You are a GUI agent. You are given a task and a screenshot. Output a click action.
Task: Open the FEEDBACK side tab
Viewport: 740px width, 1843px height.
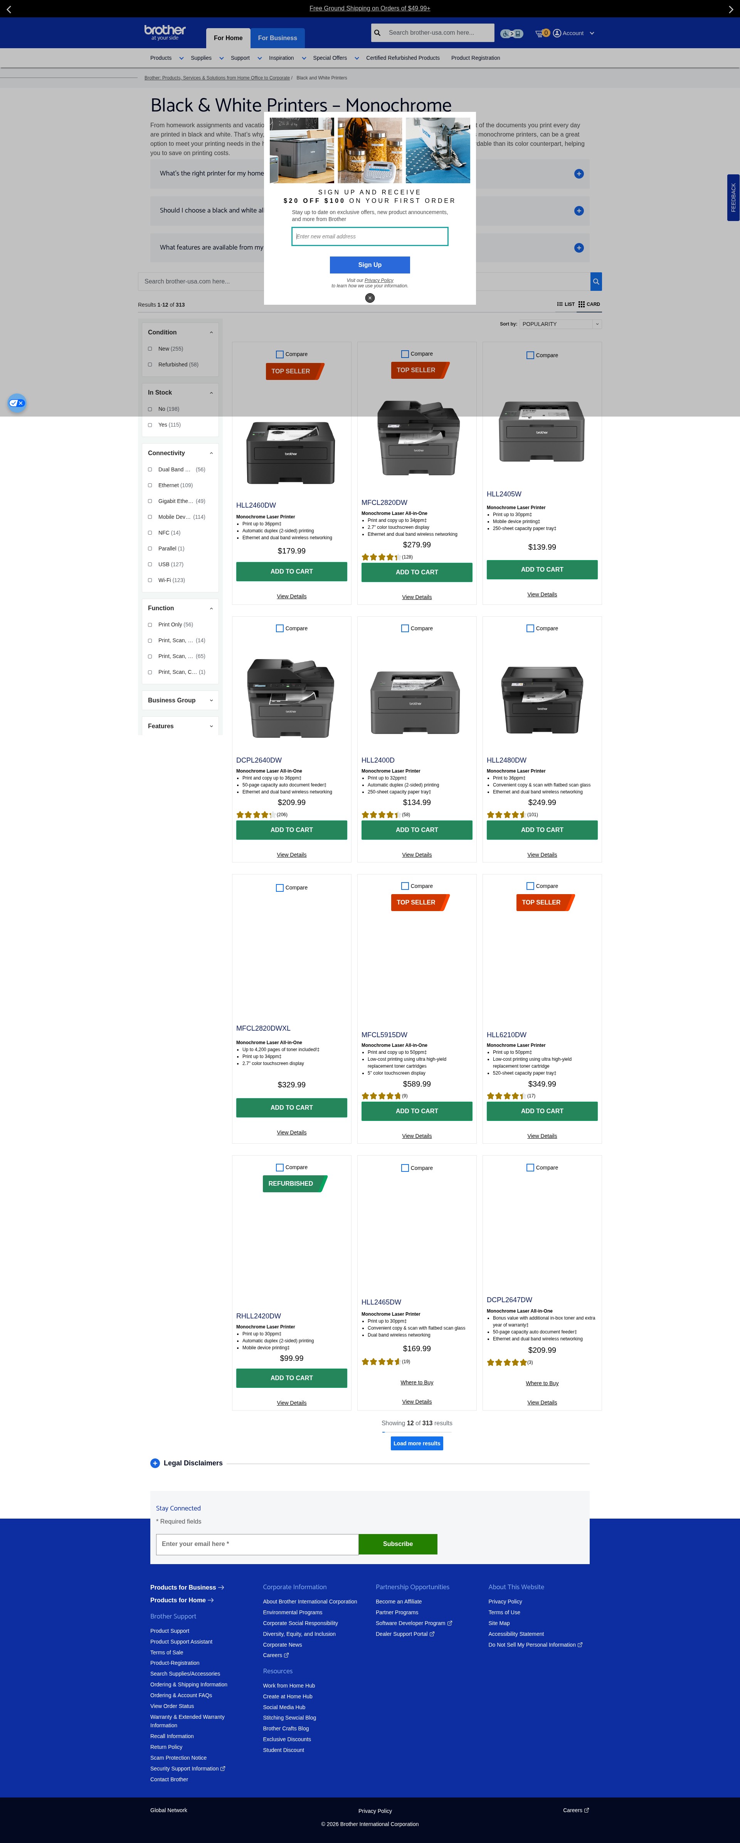733,197
